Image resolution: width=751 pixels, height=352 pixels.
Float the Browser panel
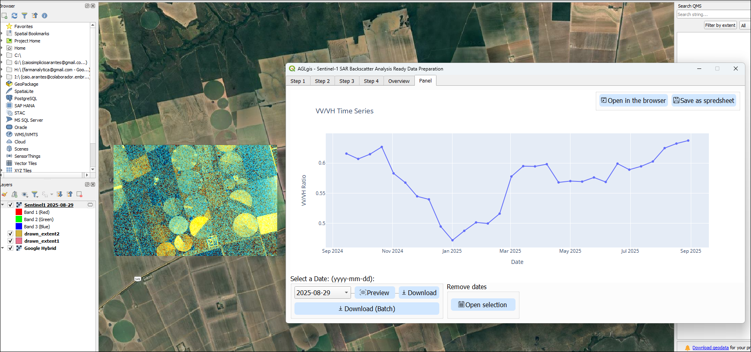[x=87, y=6]
